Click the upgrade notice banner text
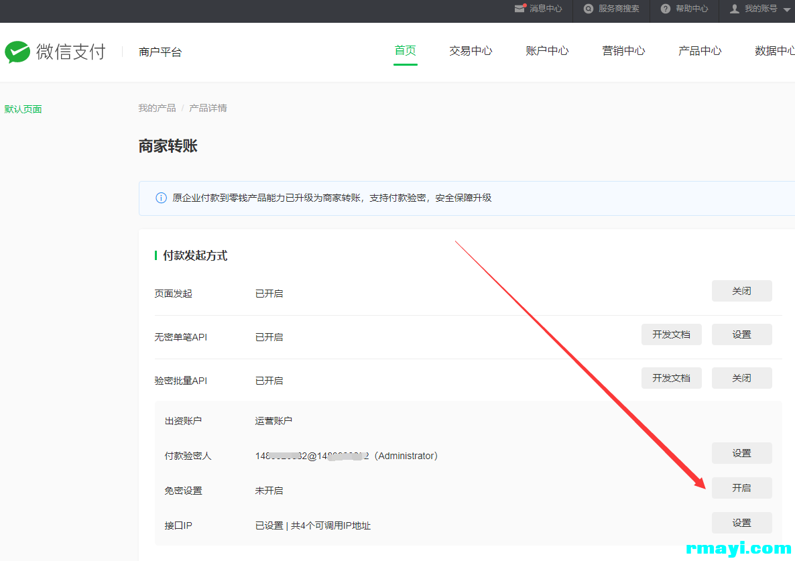 point(332,198)
